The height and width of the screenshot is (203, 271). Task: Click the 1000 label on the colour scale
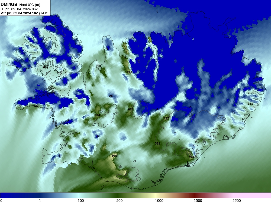coord(159,201)
